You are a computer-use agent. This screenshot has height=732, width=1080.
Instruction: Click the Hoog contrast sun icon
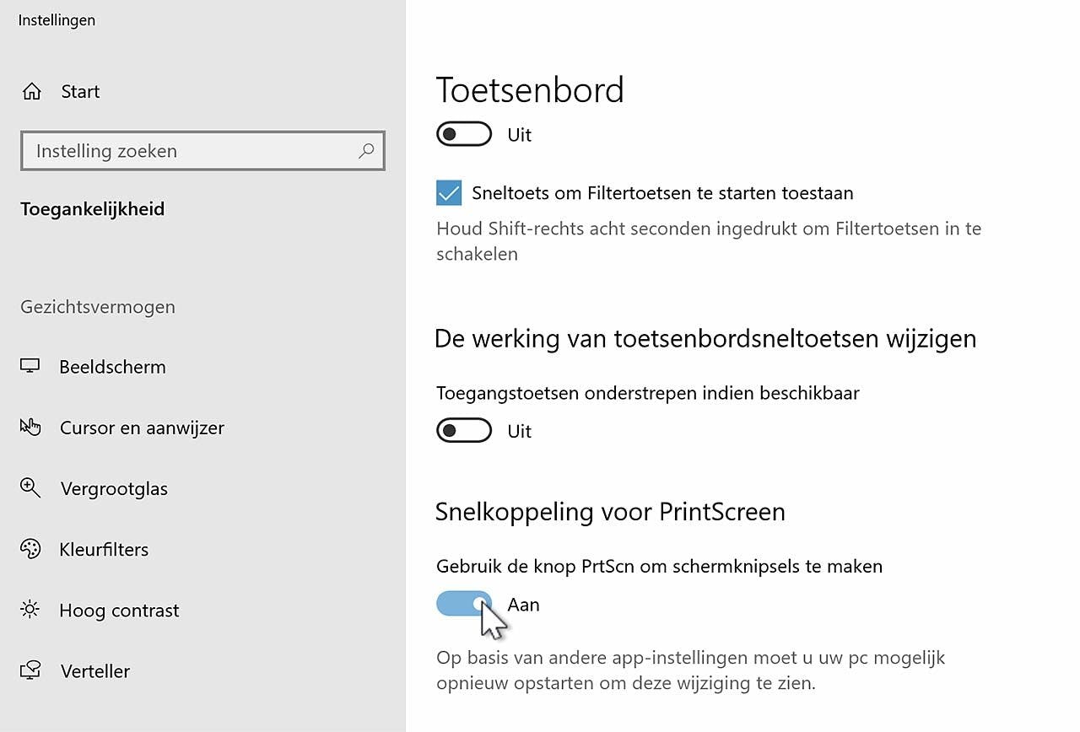30,610
